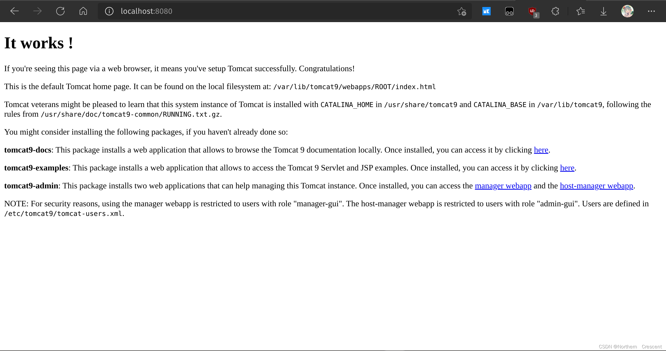The image size is (666, 351).
Task: Open the blue MK extension icon
Action: point(486,11)
